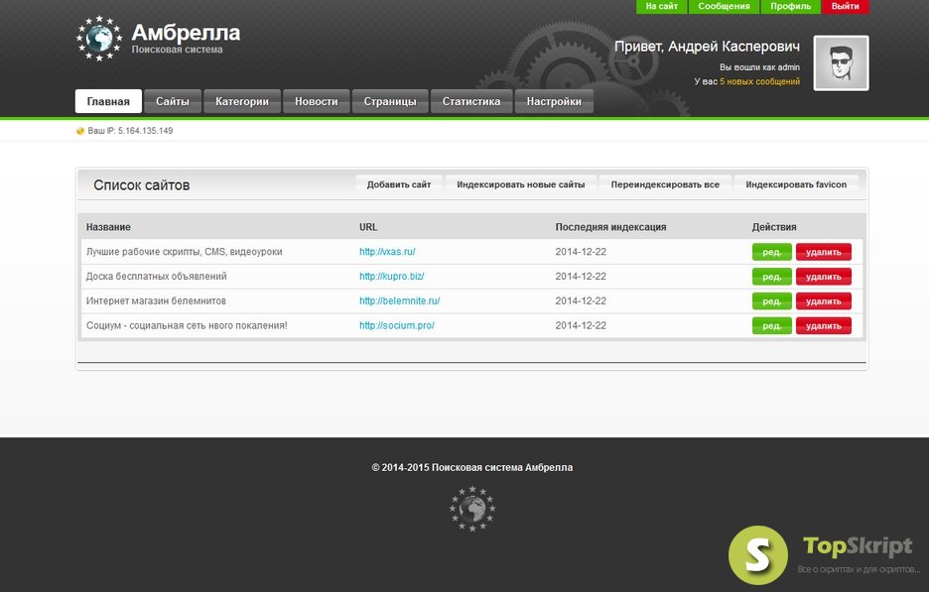Screen dimensions: 929x592
Task: Click the user avatar picture
Action: [x=841, y=63]
